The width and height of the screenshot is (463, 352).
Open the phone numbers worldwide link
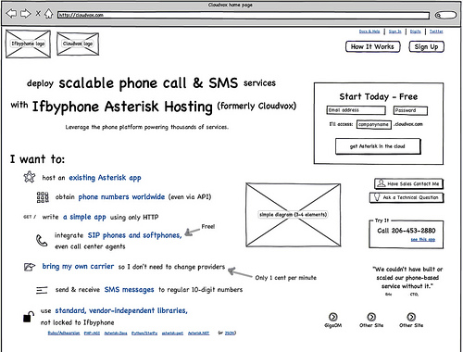tap(121, 197)
